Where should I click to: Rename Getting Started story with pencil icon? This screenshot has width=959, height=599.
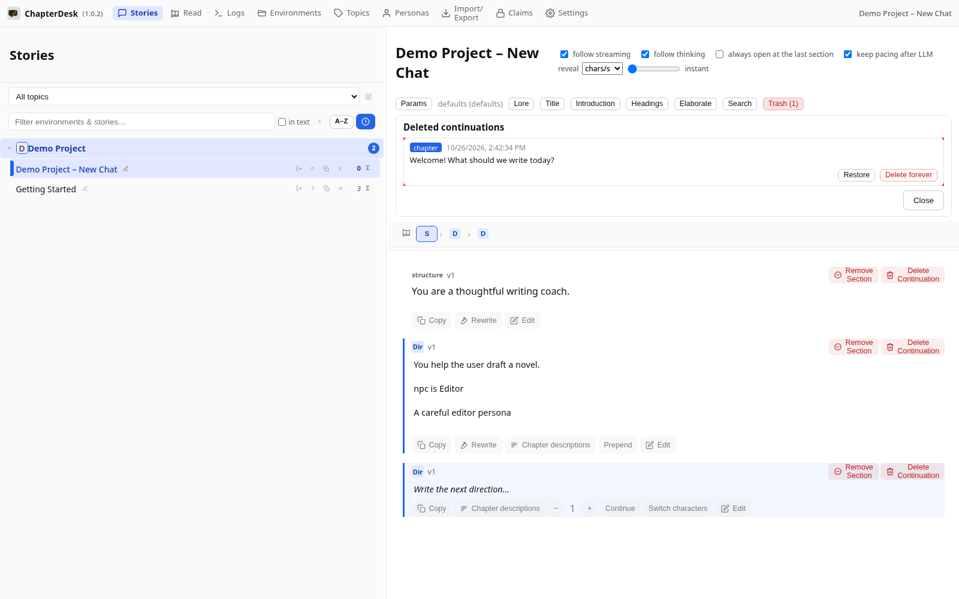(x=85, y=189)
